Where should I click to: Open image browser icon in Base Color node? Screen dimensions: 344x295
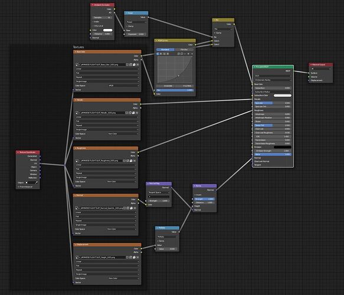77,65
